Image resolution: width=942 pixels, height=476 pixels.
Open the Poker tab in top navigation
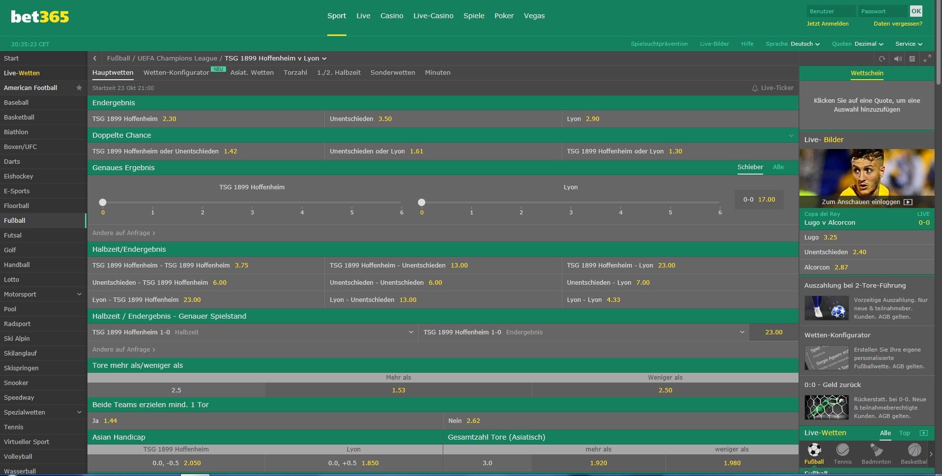(504, 16)
